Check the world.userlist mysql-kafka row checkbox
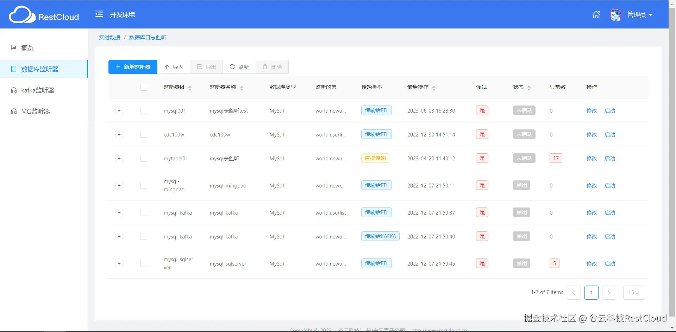Image resolution: width=676 pixels, height=332 pixels. click(144, 212)
